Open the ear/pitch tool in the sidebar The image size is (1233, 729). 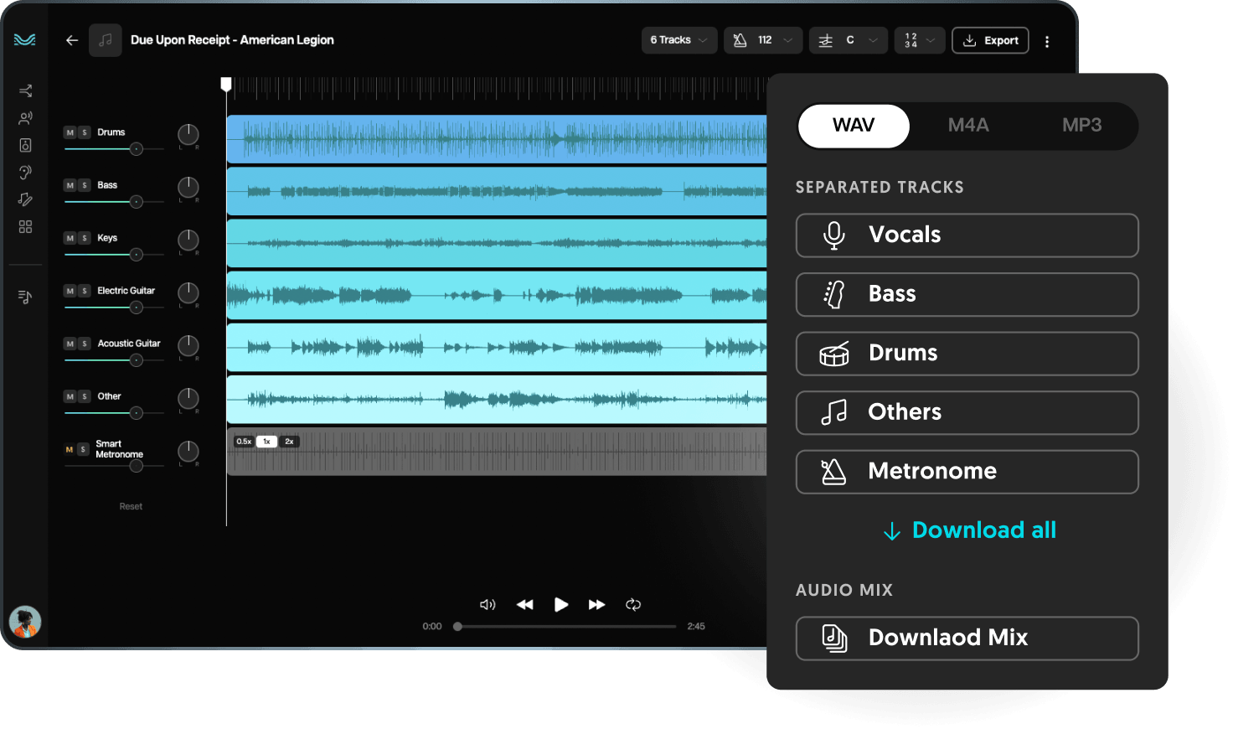click(25, 172)
